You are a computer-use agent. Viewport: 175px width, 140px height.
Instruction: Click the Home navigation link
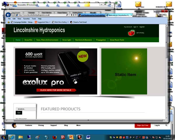pos(18,40)
